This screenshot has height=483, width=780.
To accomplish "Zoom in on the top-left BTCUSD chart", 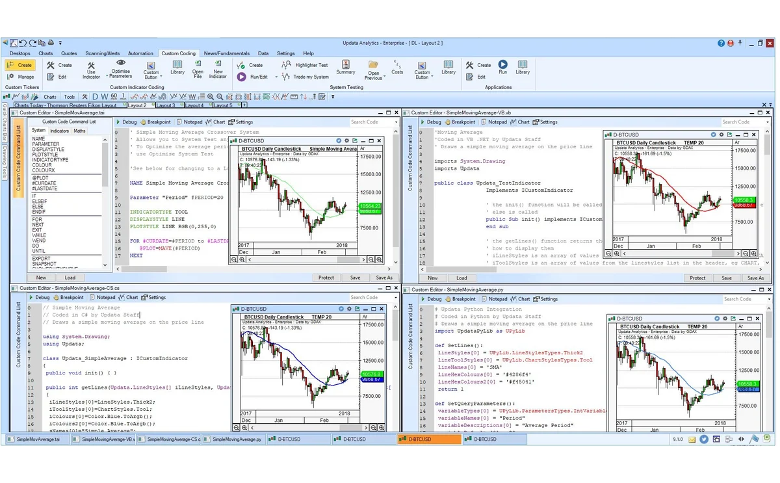I will (242, 259).
